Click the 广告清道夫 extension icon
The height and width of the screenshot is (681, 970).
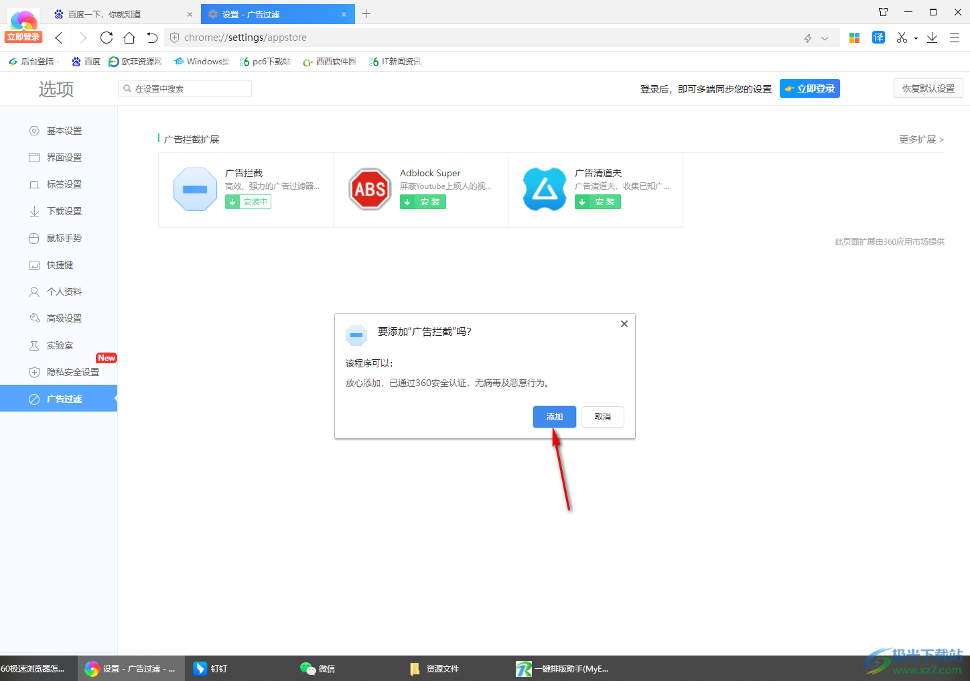click(x=545, y=190)
